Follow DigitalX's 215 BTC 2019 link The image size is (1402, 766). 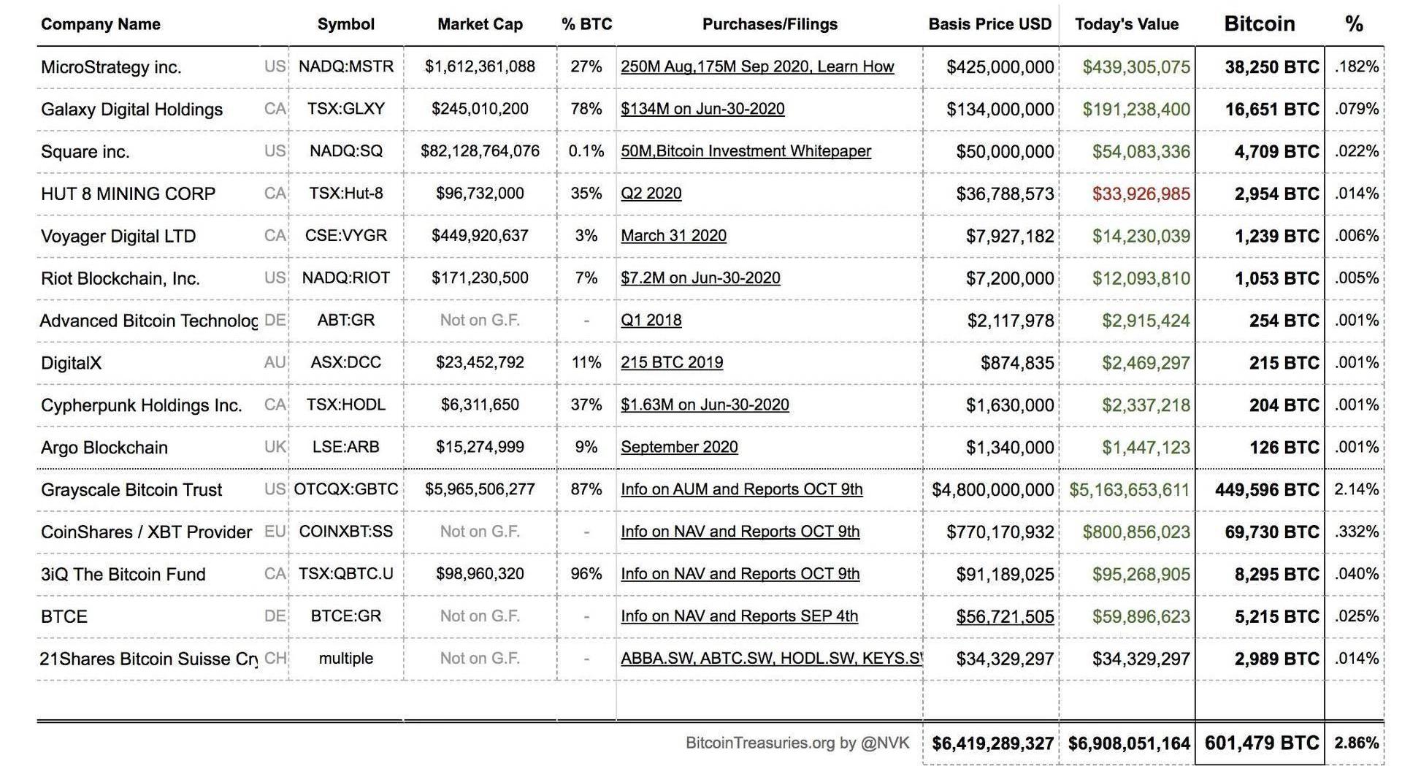[x=672, y=363]
